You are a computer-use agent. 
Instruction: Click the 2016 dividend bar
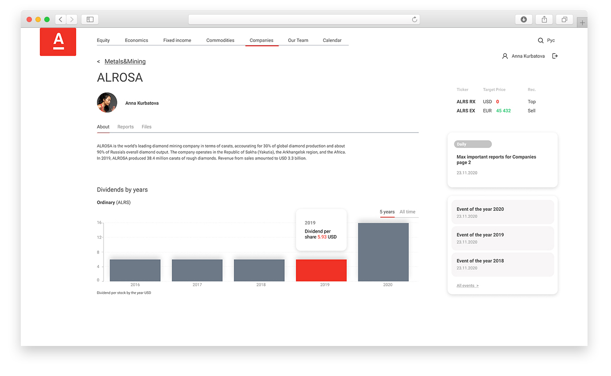pos(135,270)
